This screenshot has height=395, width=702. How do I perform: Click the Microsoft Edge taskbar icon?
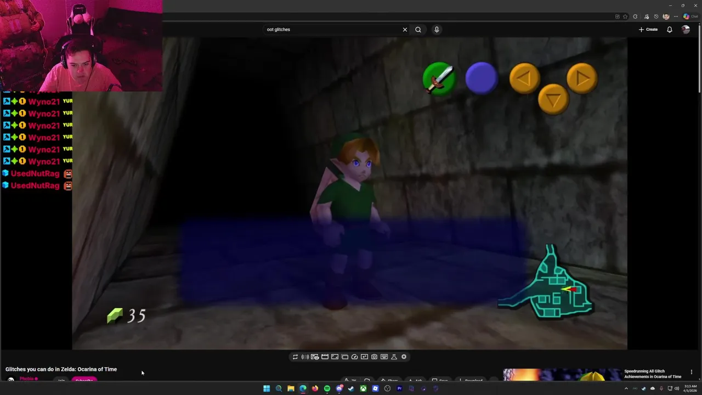pyautogui.click(x=303, y=388)
